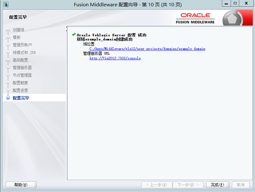Image resolution: width=255 pixels, height=192 pixels.
Task: Click the 高级配置 step node icon
Action: coord(8,60)
